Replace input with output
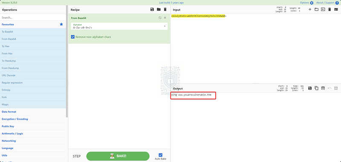The image size is (341, 162). (323, 88)
